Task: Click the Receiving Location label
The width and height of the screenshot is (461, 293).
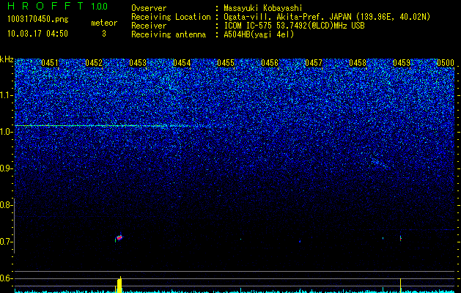Action: click(x=171, y=17)
